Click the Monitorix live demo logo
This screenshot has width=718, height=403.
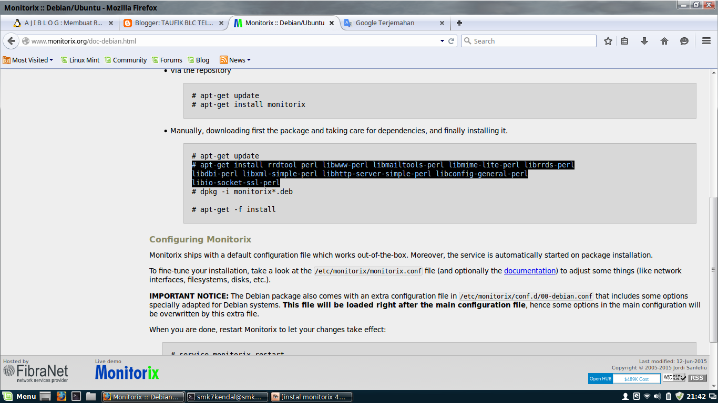[x=127, y=373]
